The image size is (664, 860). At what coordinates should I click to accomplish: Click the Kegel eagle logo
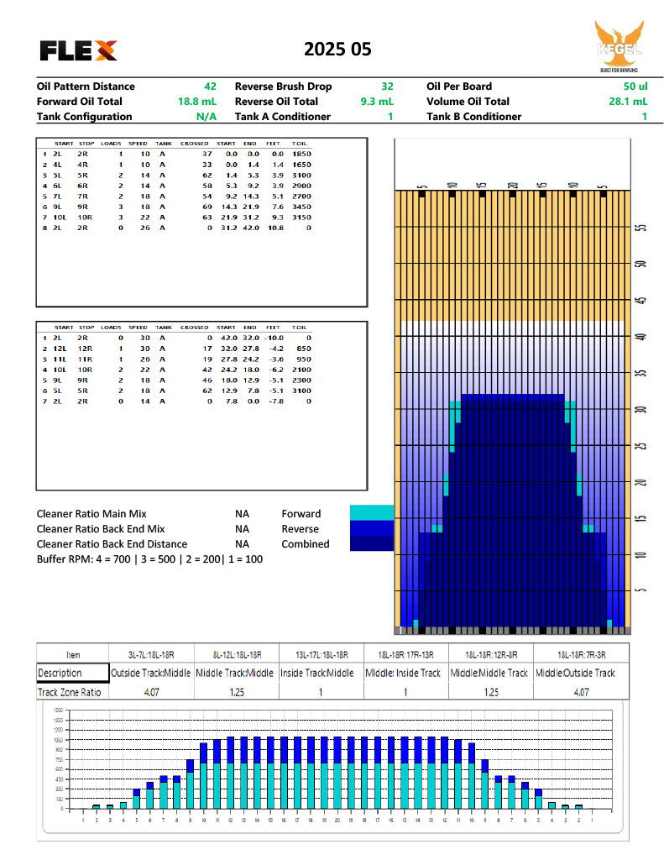pyautogui.click(x=619, y=46)
